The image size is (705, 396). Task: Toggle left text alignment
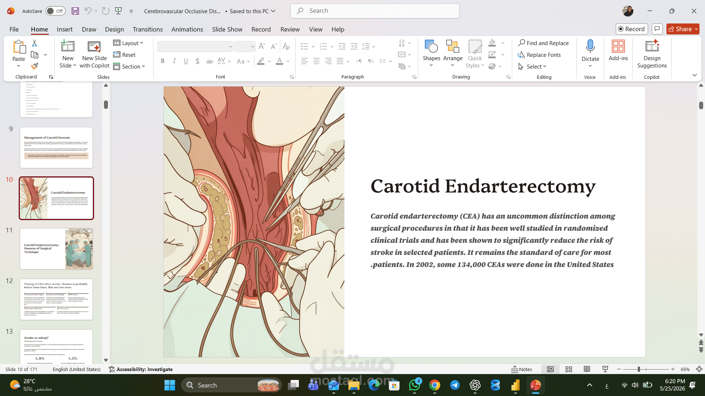[305, 61]
